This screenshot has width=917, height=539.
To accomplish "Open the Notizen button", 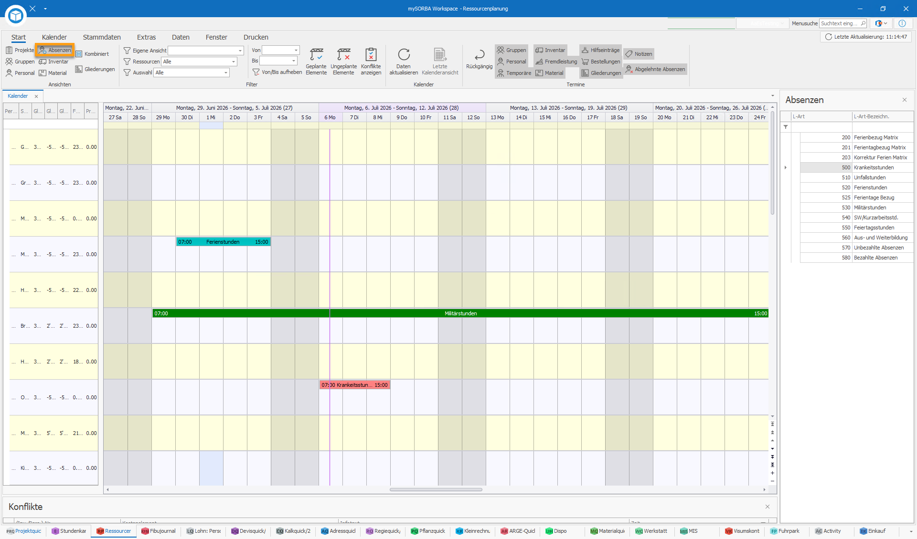I will coord(639,54).
